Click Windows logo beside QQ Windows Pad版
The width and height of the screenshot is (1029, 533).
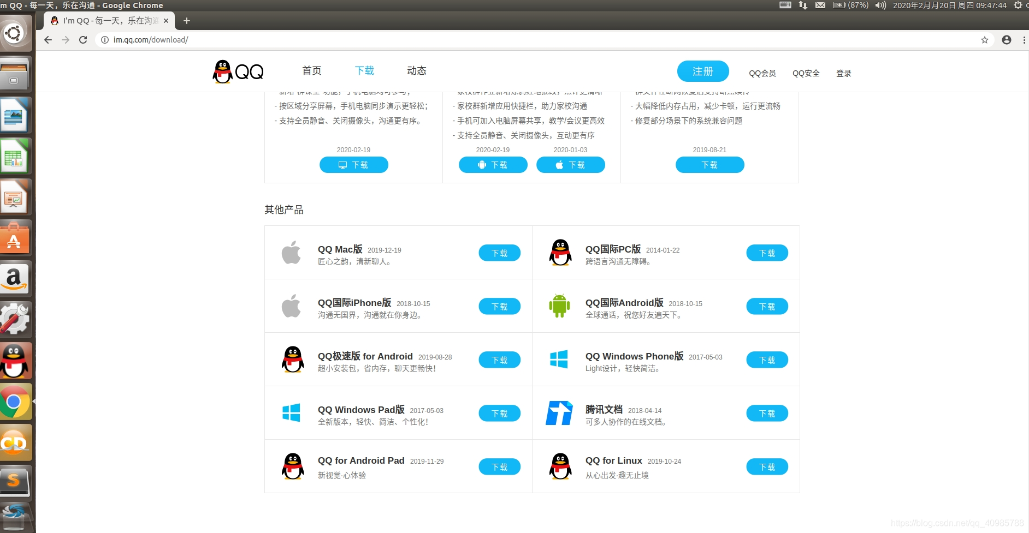pos(291,412)
